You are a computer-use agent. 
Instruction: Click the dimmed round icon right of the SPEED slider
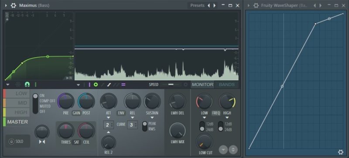tap(186, 85)
